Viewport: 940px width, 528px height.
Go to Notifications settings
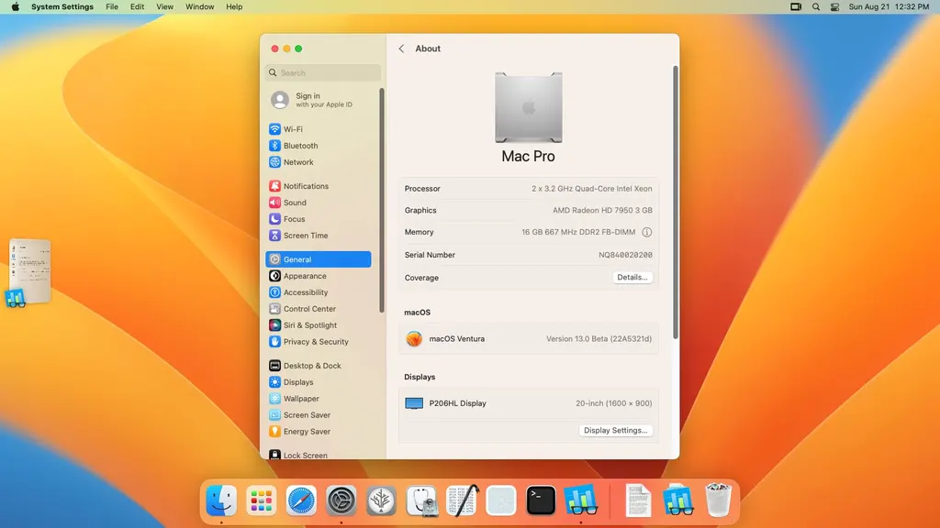(319, 186)
